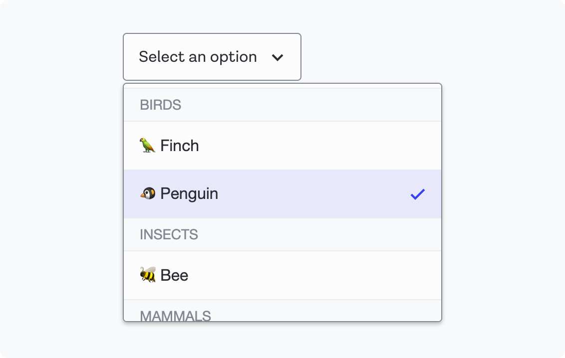The height and width of the screenshot is (358, 565).
Task: Click the BIRDS group header
Action: pyautogui.click(x=161, y=104)
